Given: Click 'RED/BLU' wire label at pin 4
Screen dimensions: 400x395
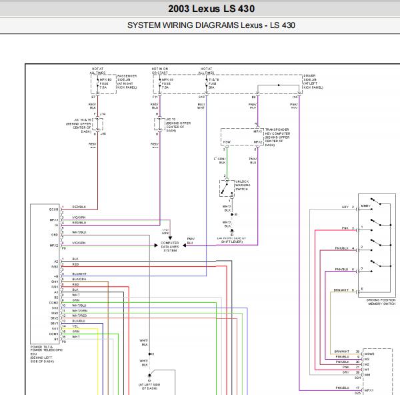Looking at the screenshot, I should (79, 223).
